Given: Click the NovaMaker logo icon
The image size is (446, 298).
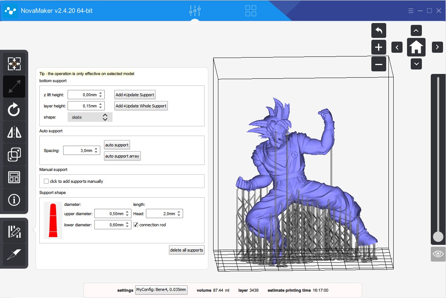Looking at the screenshot, I should click(x=11, y=11).
